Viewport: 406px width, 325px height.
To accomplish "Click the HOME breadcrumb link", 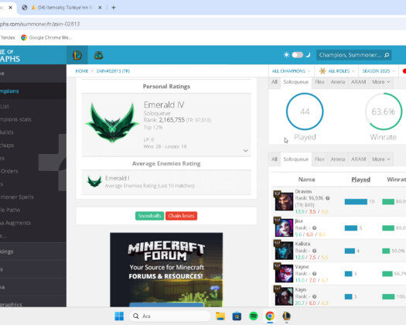I will point(82,71).
